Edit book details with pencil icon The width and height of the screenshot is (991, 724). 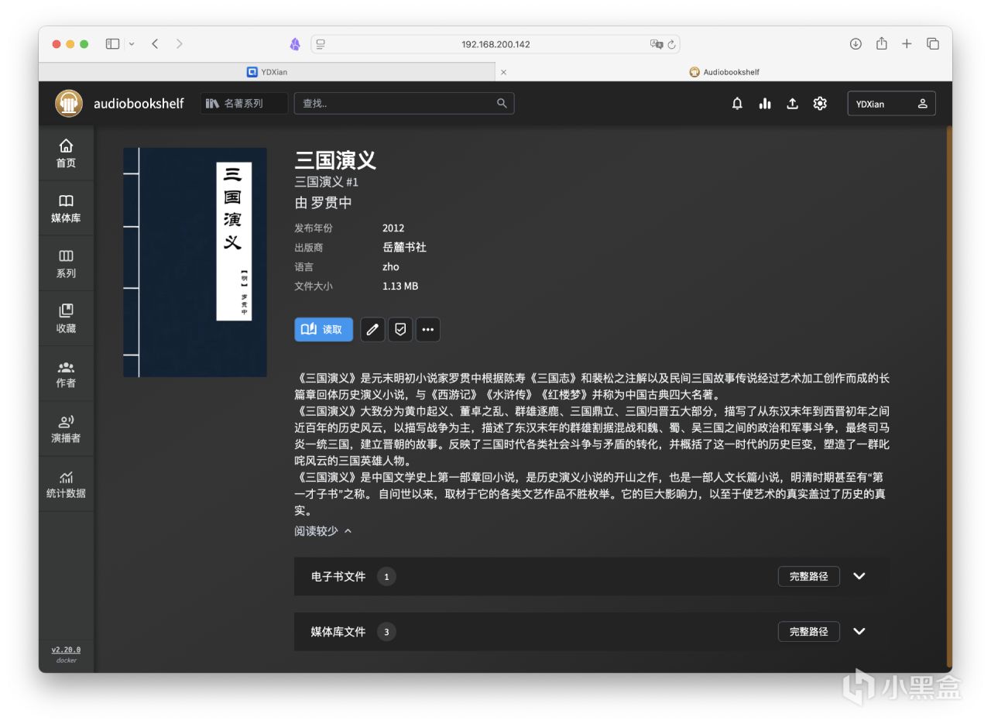tap(372, 329)
